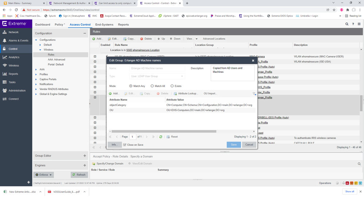This screenshot has height=197, width=364.
Task: Collapse the left sidebar arrow icon
Action: tap(29, 182)
